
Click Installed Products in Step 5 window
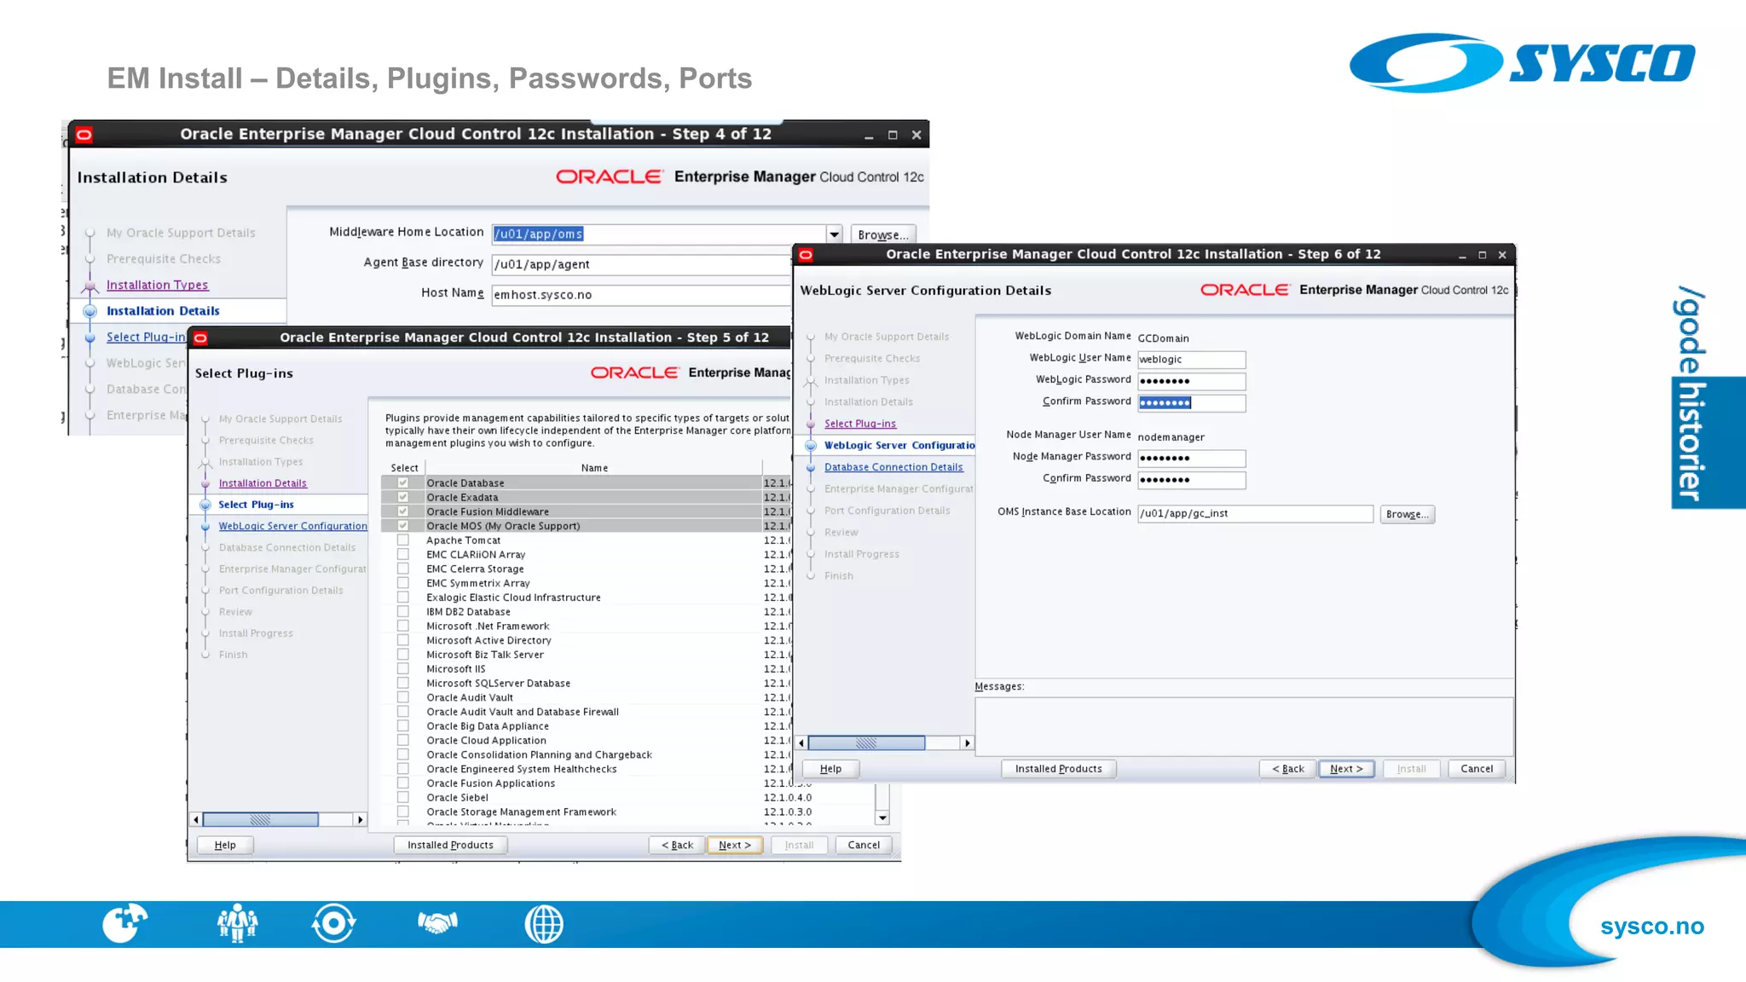click(x=450, y=846)
